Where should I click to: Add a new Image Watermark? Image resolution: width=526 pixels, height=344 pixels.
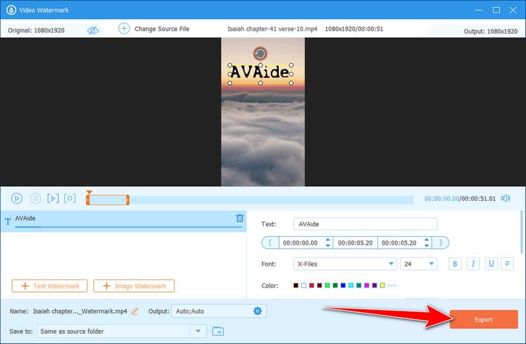click(134, 286)
